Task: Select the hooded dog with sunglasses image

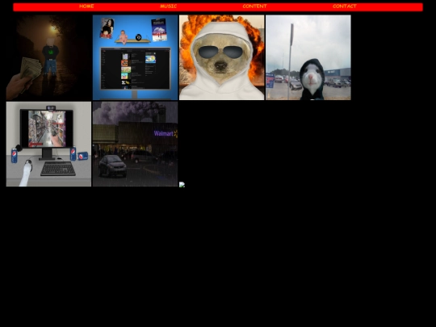Action: click(x=221, y=57)
